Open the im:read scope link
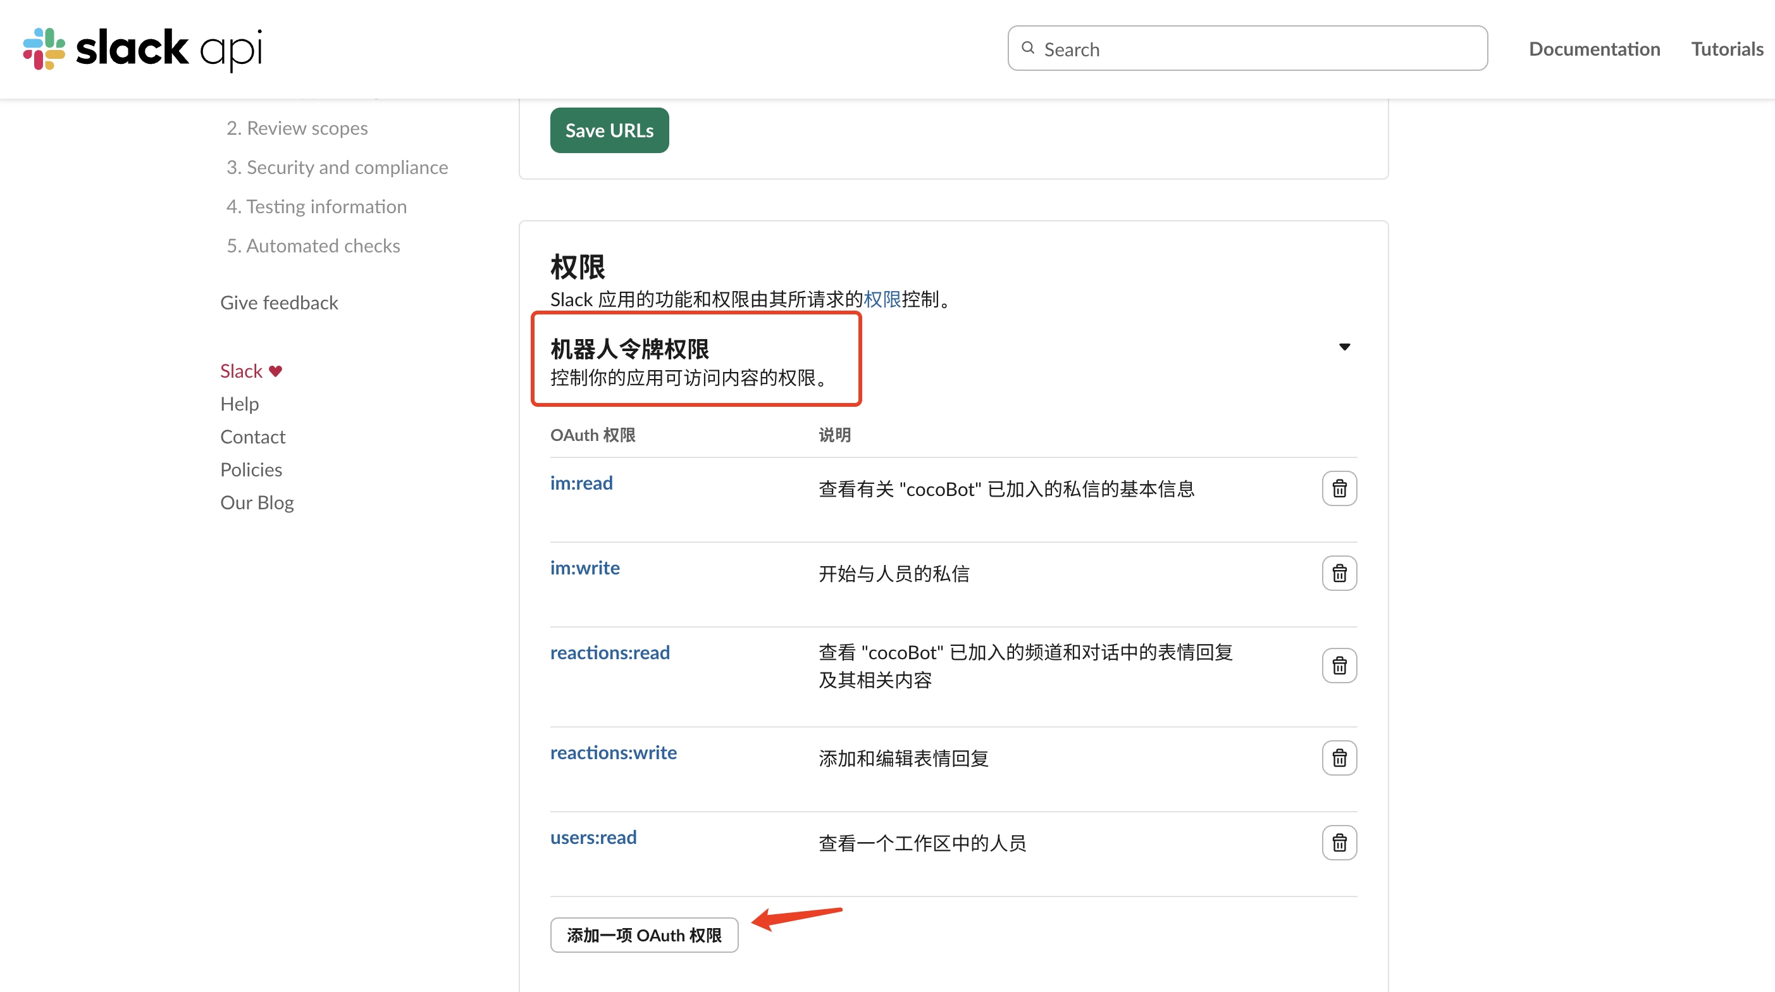1775x992 pixels. click(x=581, y=483)
